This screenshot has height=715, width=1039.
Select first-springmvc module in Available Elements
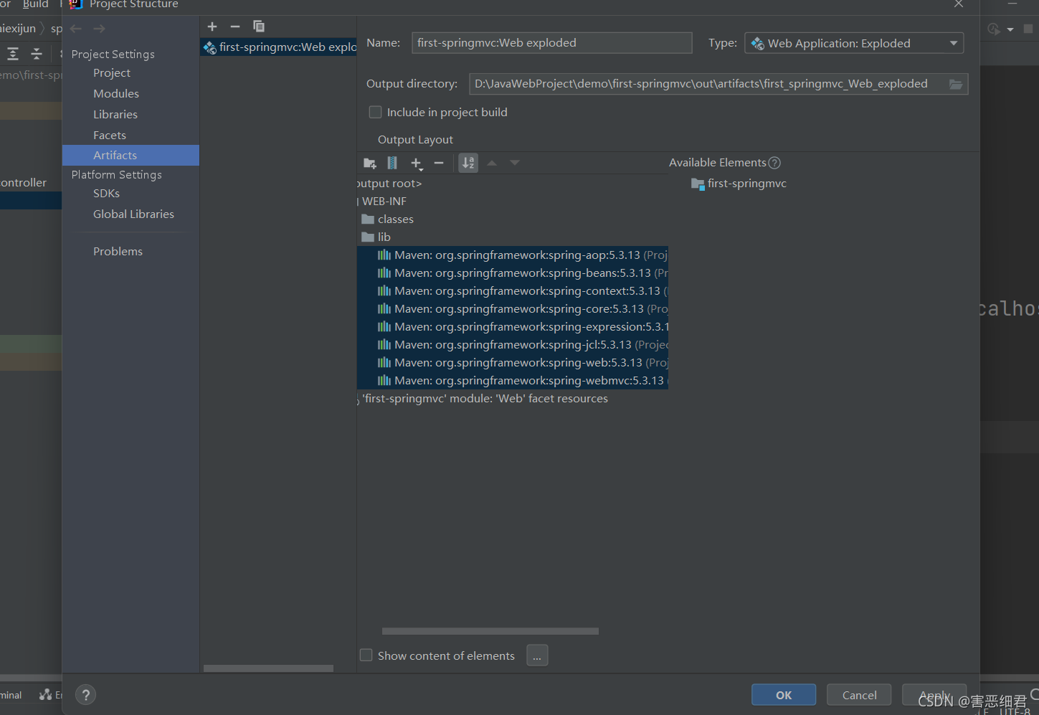pyautogui.click(x=739, y=184)
